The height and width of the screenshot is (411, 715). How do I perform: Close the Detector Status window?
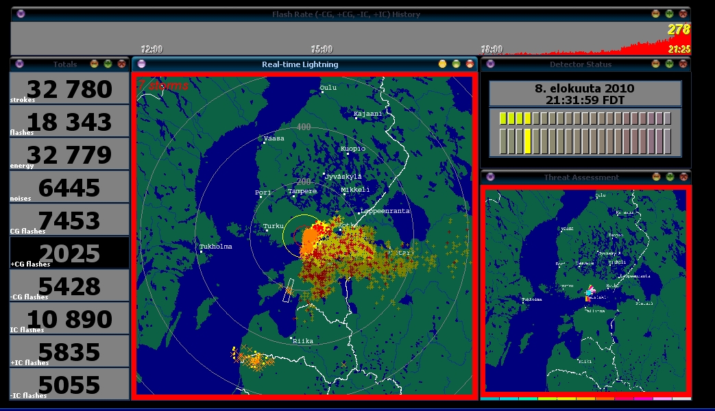point(683,64)
